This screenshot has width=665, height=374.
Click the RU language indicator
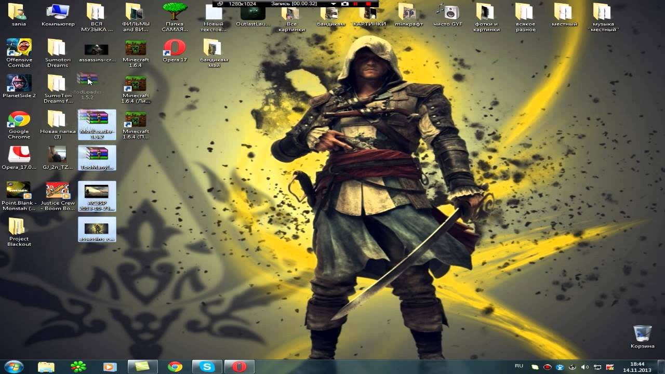(x=519, y=366)
